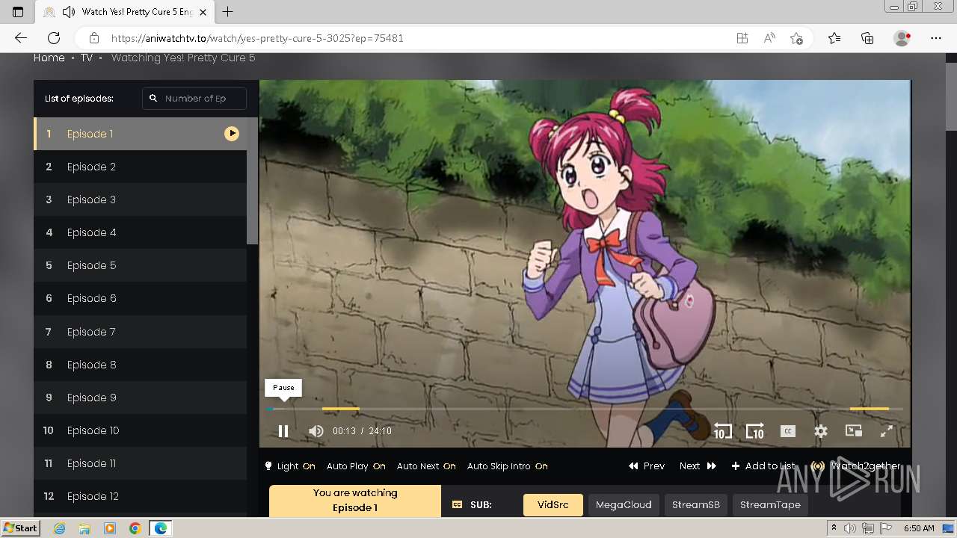Screen dimensions: 957x538
Task: Skip forward 10 seconds
Action: pos(755,431)
